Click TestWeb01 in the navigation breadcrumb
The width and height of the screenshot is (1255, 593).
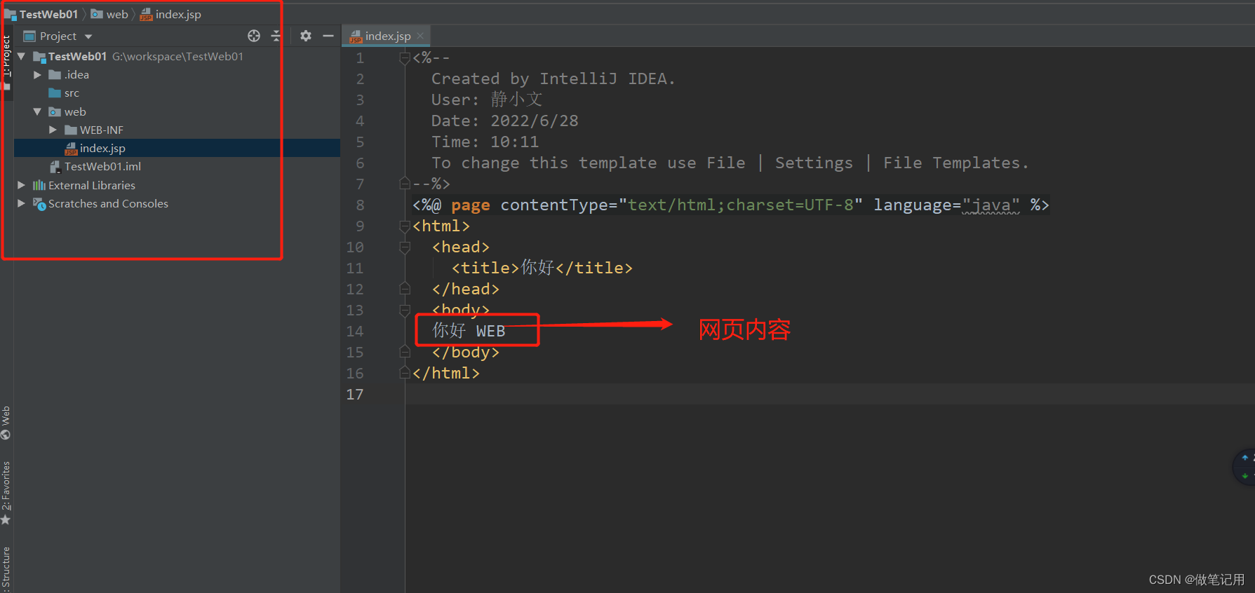click(48, 14)
